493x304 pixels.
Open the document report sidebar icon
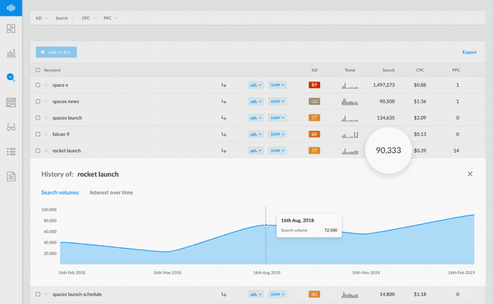tap(11, 176)
